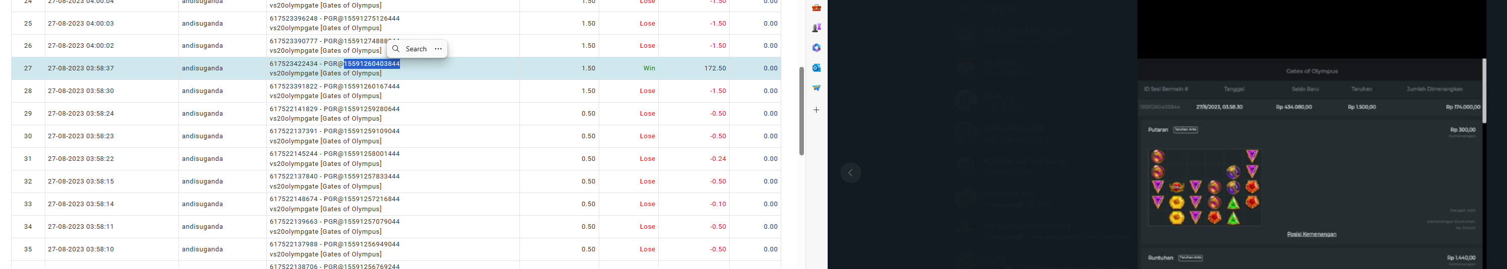Image resolution: width=1507 pixels, height=269 pixels.
Task: Click andisuganda username in row 28
Action: [202, 91]
